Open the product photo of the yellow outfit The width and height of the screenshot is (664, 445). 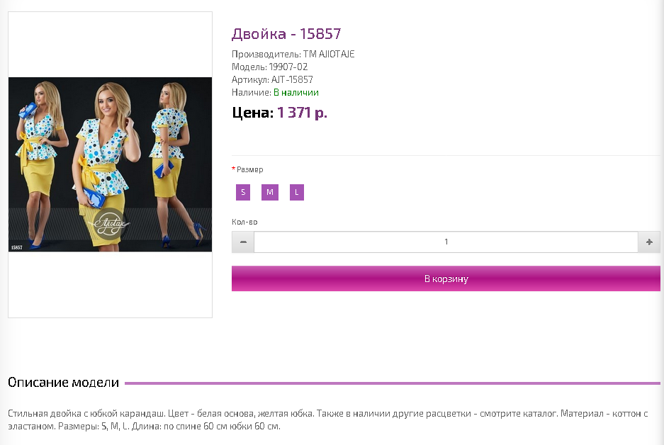tap(110, 164)
